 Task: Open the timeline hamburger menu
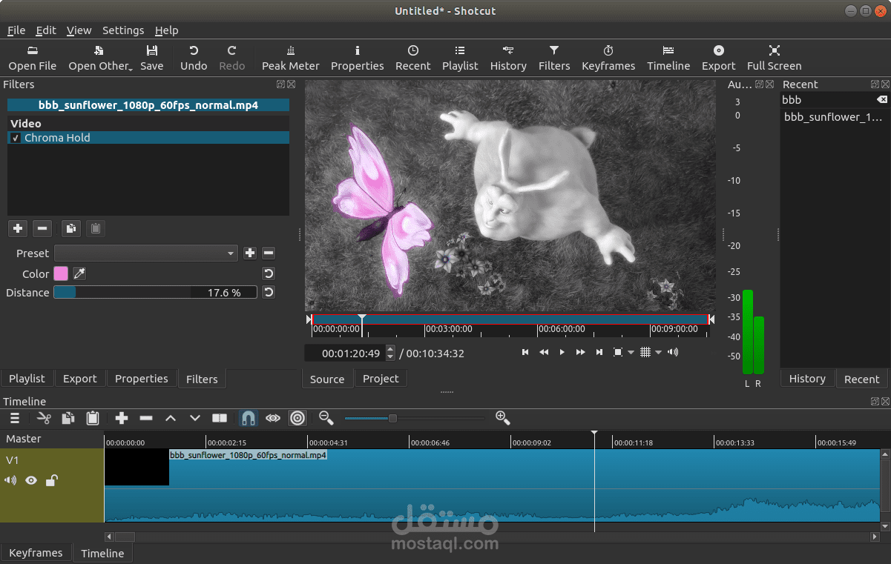click(x=14, y=418)
